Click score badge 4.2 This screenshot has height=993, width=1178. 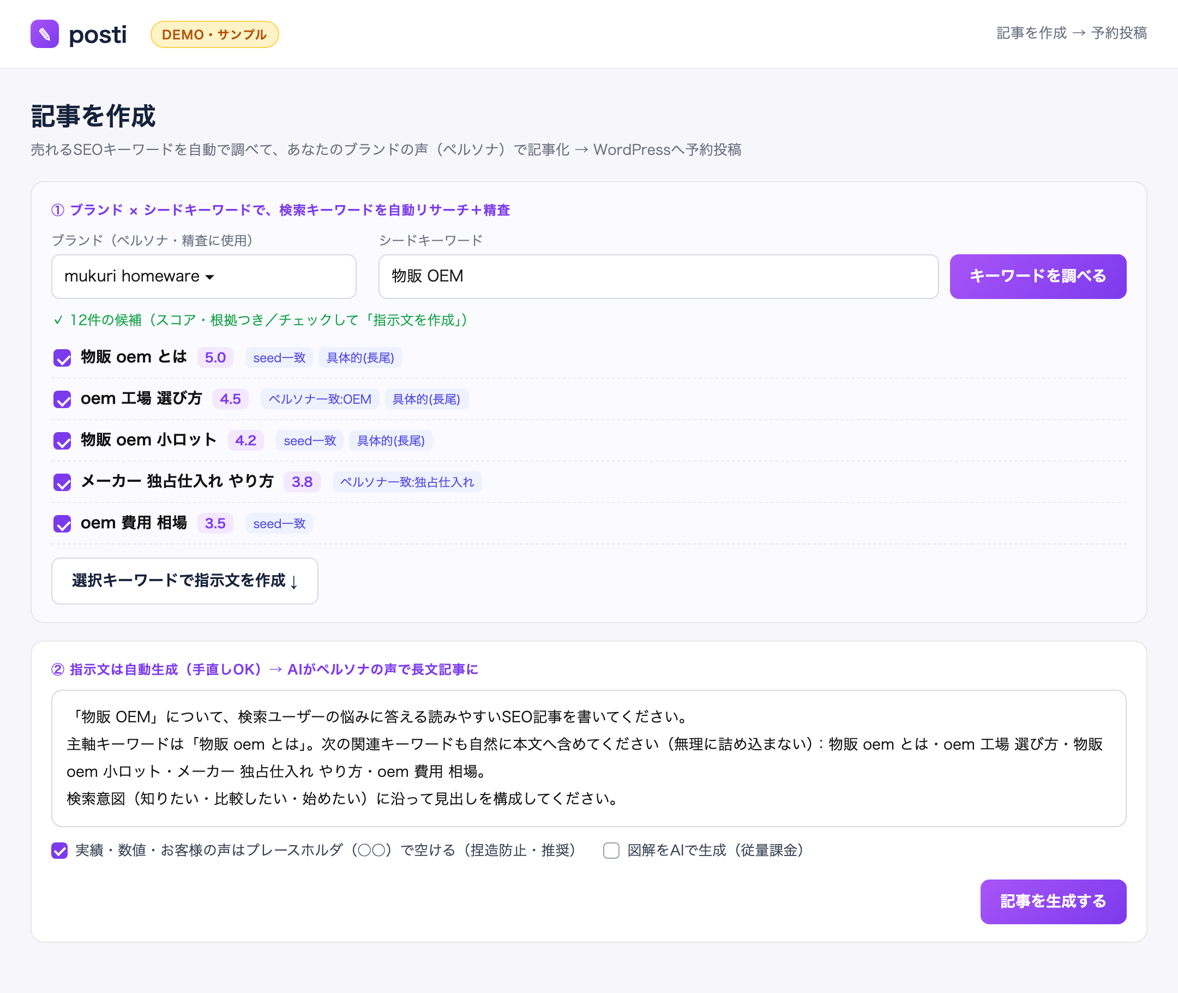[245, 440]
